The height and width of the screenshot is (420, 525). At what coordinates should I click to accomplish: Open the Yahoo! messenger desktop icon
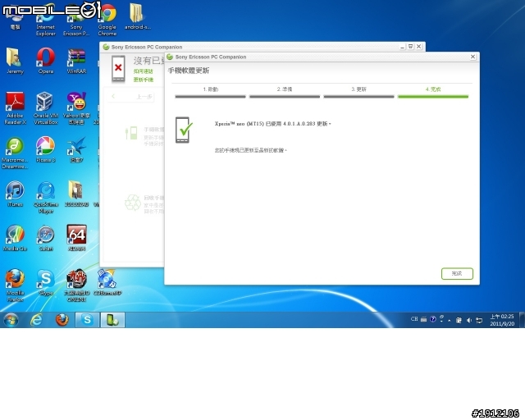(76, 108)
